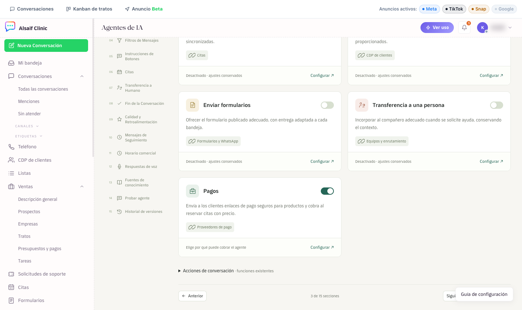The width and height of the screenshot is (522, 310).
Task: Click the Enviar formularios card icon
Action: (192, 105)
